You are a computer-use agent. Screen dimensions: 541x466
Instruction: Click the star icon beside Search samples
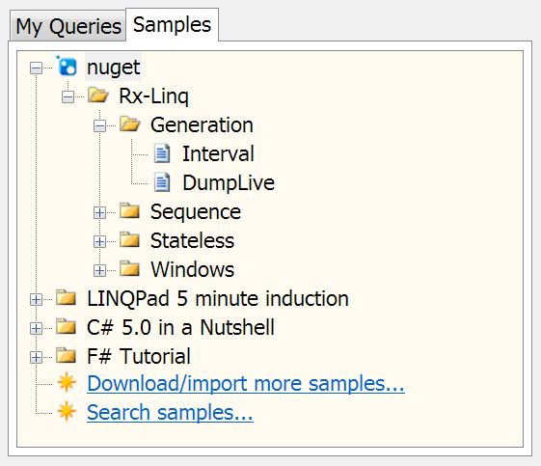tap(67, 411)
